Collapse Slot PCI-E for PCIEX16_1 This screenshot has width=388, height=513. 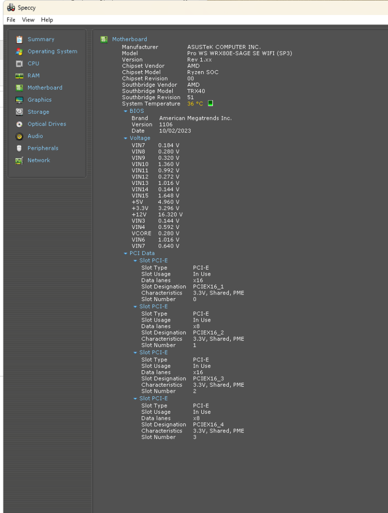pyautogui.click(x=135, y=261)
